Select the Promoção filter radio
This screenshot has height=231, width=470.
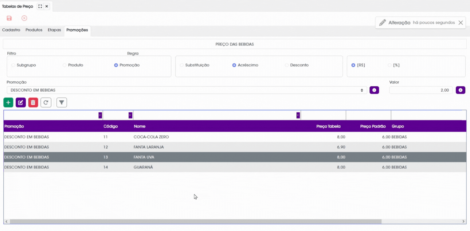click(116, 65)
